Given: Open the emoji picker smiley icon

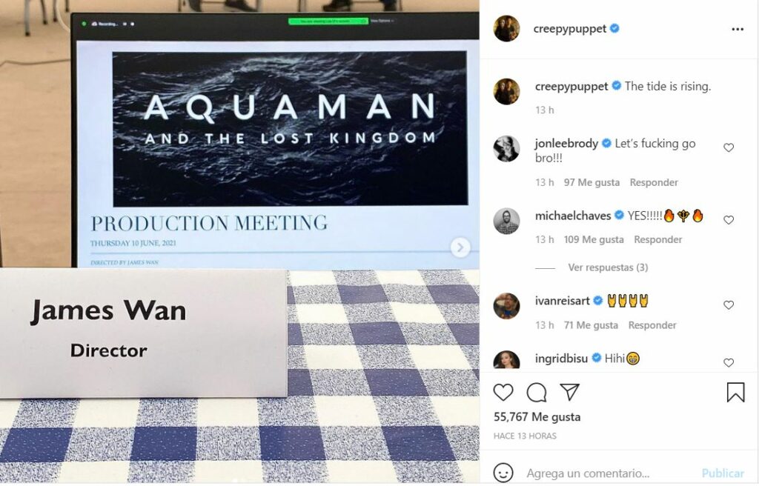Looking at the screenshot, I should tap(503, 473).
